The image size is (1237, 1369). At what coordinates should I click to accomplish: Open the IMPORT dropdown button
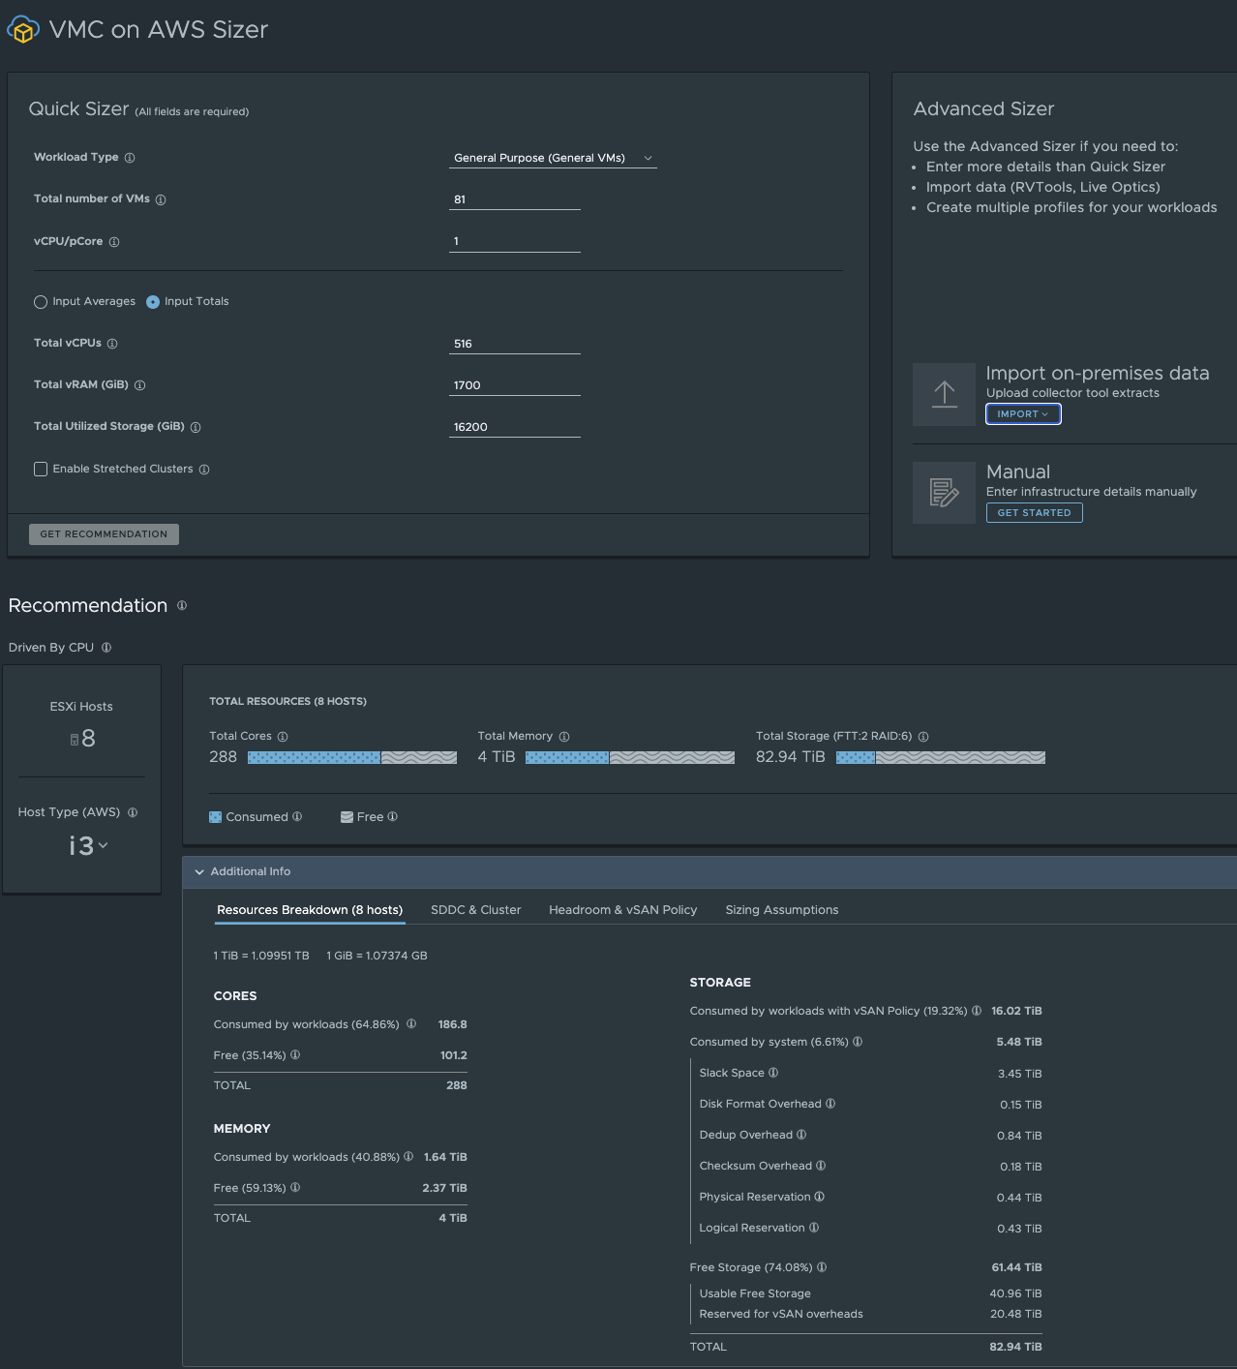(1023, 413)
